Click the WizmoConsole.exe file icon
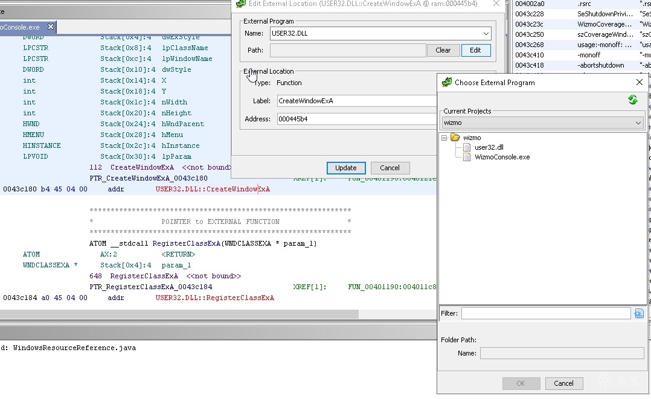651x399 pixels. (467, 157)
